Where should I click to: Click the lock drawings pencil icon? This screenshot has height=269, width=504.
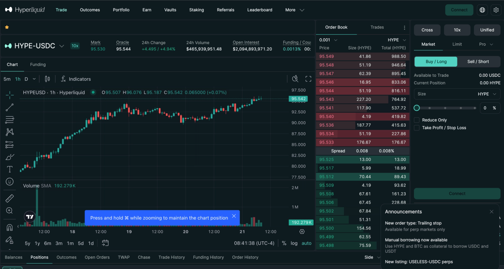click(10, 240)
